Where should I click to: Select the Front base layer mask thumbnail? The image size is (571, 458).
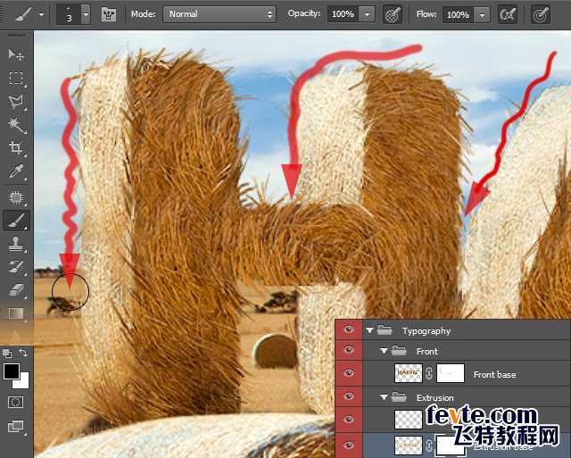click(450, 374)
